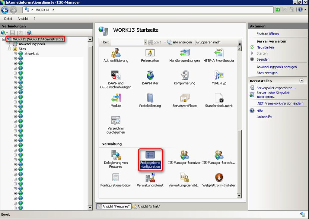Collapse the Sites tree node

(x=10, y=49)
